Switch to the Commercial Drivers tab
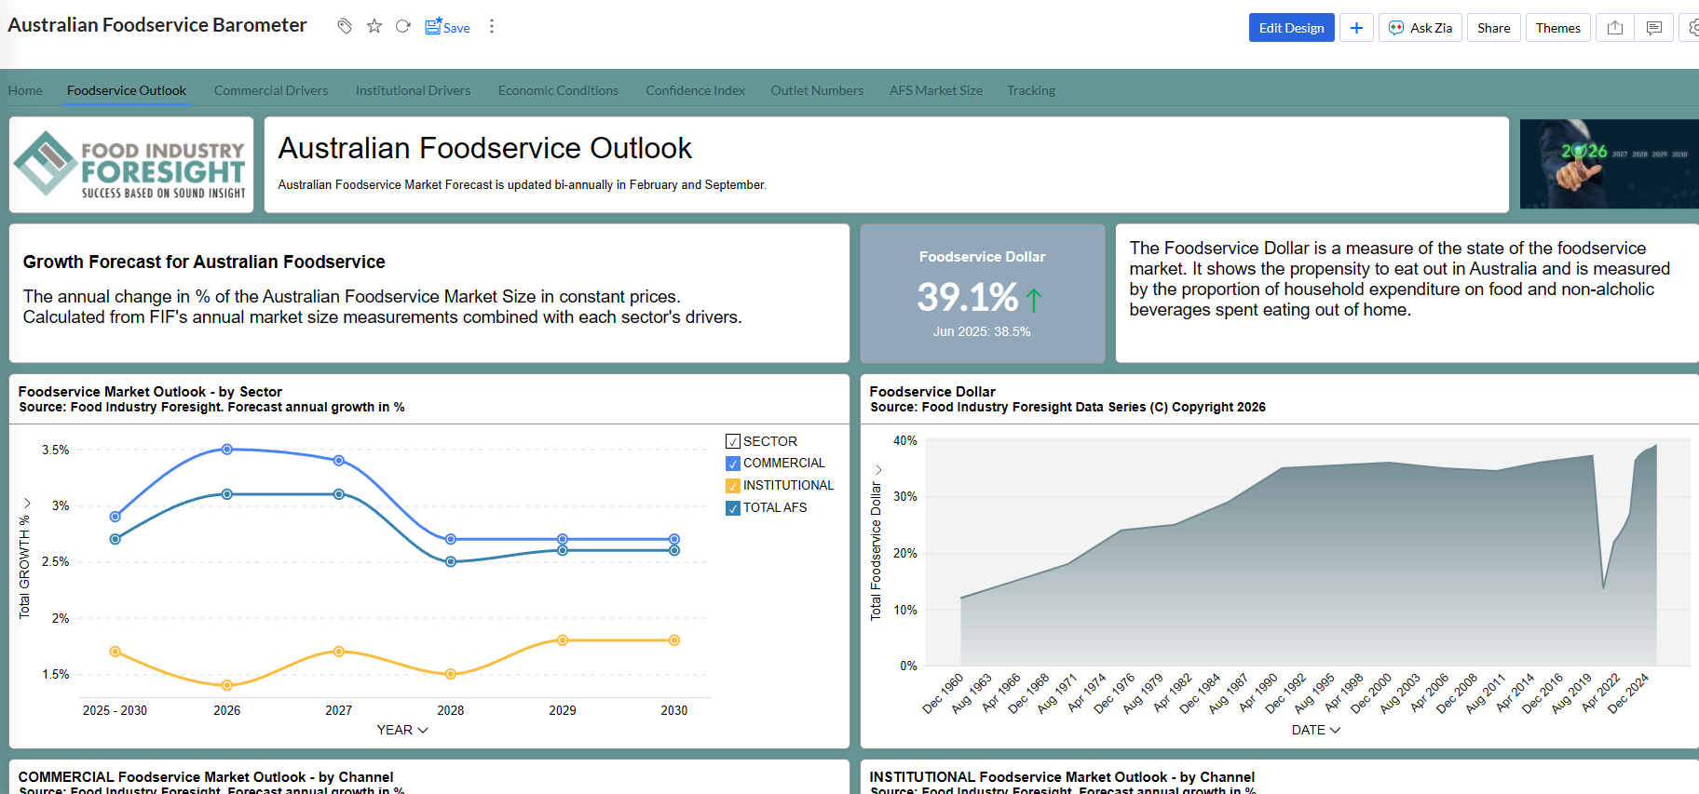Viewport: 1699px width, 794px height. pyautogui.click(x=271, y=90)
